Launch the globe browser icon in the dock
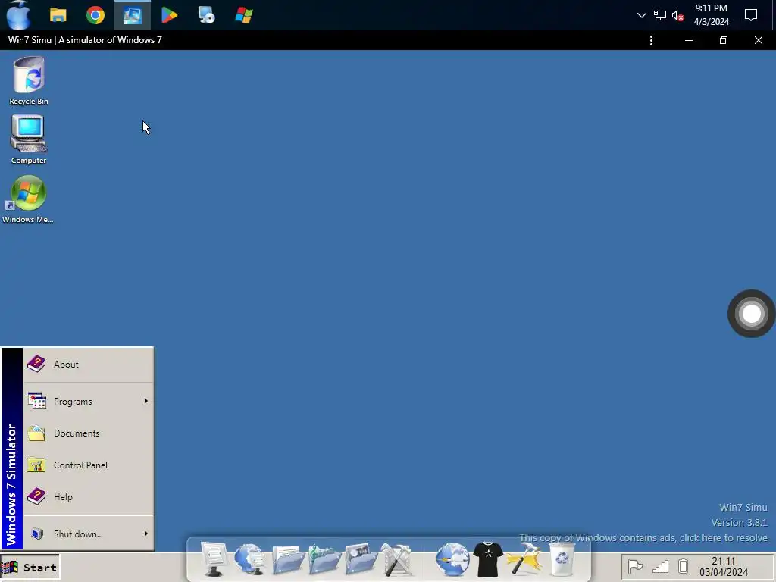Image resolution: width=776 pixels, height=582 pixels. tap(452, 559)
